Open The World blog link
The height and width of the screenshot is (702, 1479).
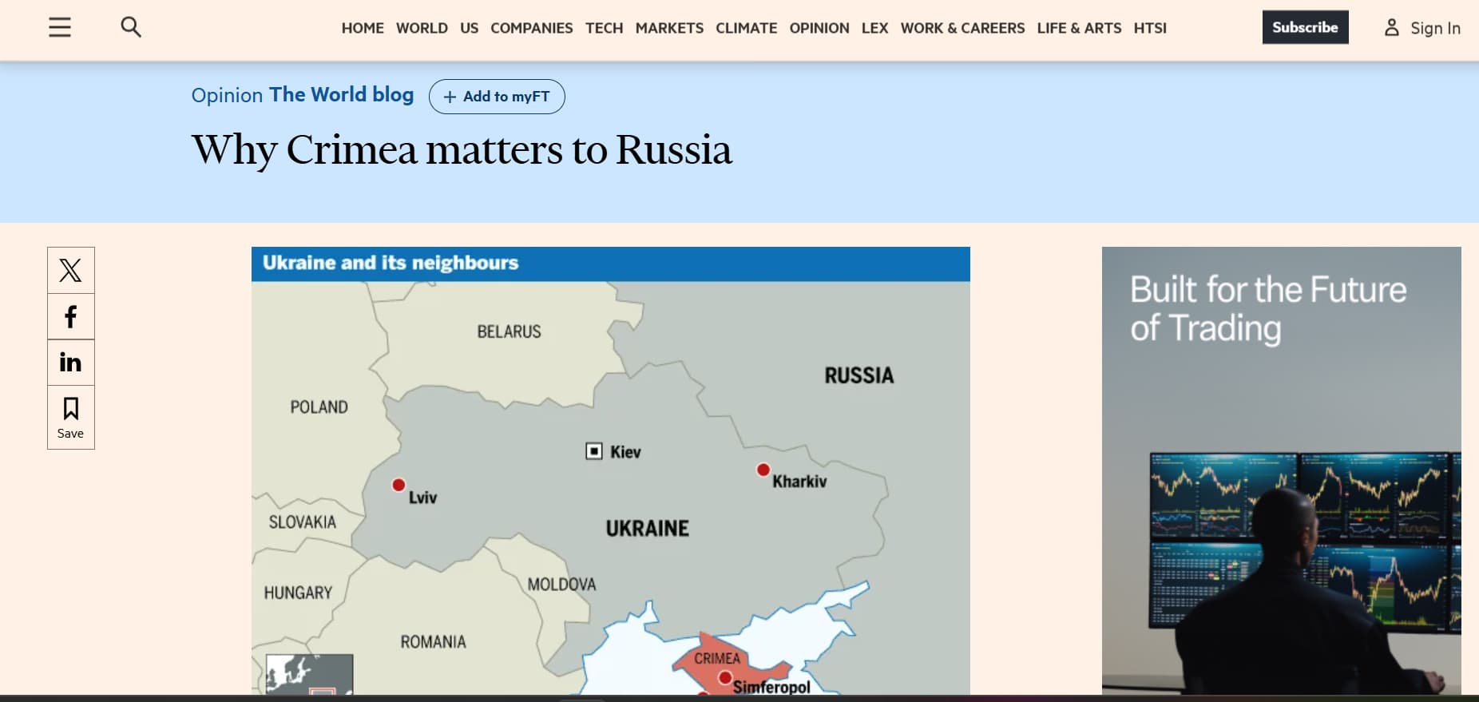click(x=341, y=95)
